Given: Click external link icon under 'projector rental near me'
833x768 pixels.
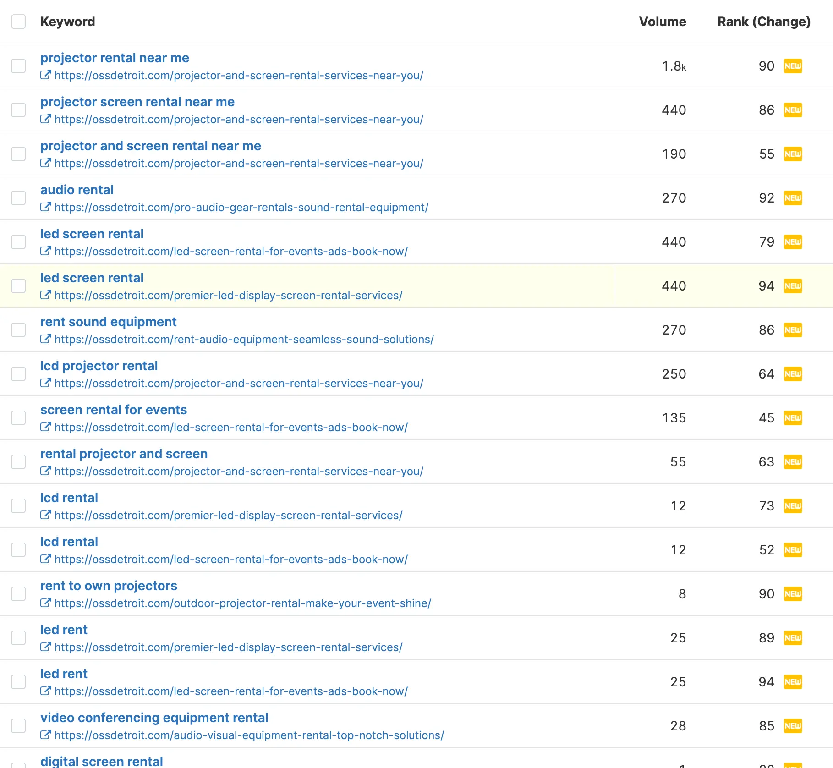Looking at the screenshot, I should [45, 75].
